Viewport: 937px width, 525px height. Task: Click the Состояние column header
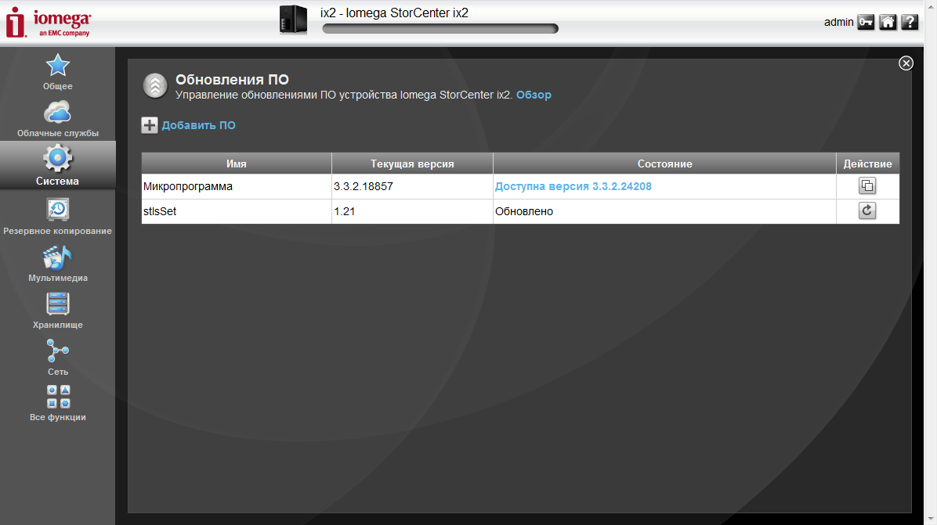pyautogui.click(x=664, y=164)
